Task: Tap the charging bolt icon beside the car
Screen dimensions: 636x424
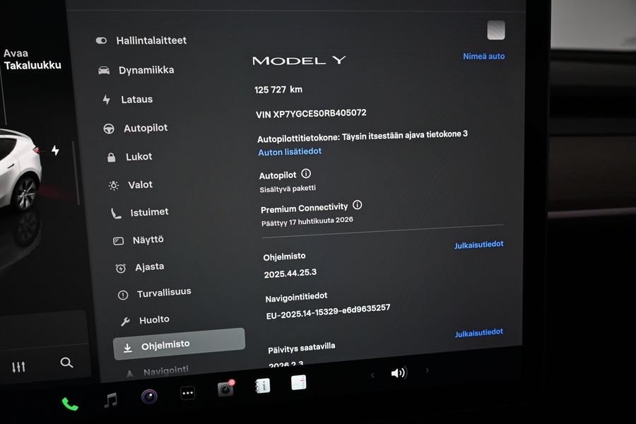Action: tap(54, 151)
